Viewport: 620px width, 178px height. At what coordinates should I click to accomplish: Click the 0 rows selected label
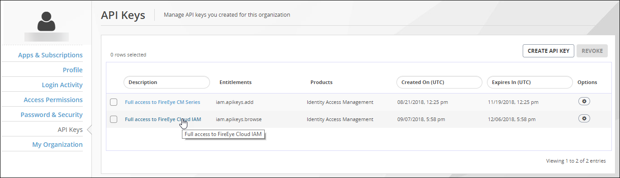coord(128,55)
